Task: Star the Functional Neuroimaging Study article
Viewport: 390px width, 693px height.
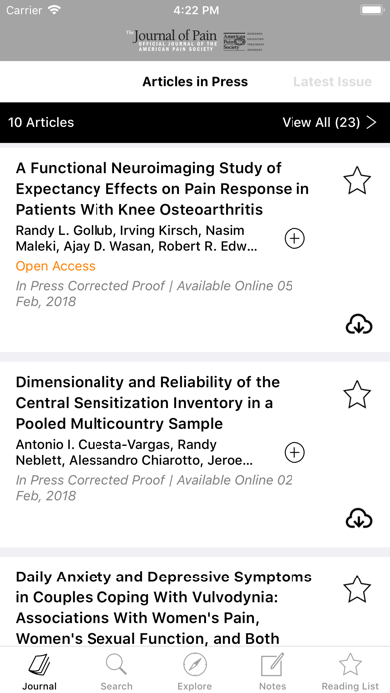Action: pyautogui.click(x=357, y=180)
